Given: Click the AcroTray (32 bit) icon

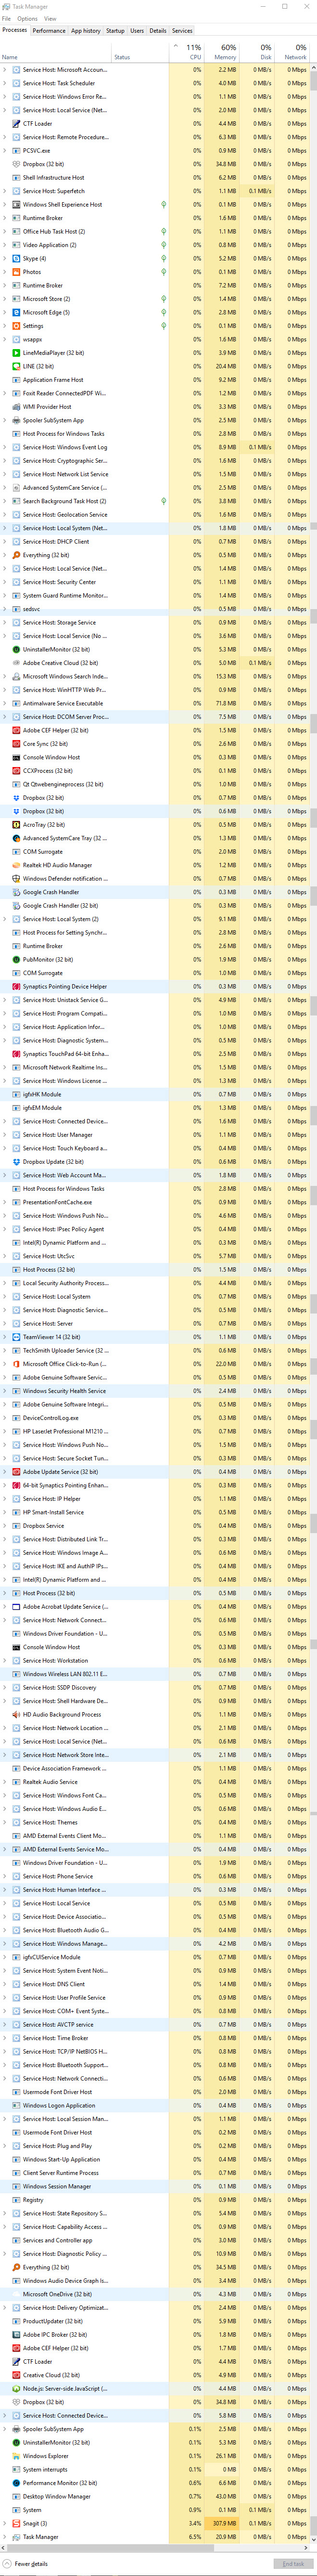Looking at the screenshot, I should click(x=16, y=825).
